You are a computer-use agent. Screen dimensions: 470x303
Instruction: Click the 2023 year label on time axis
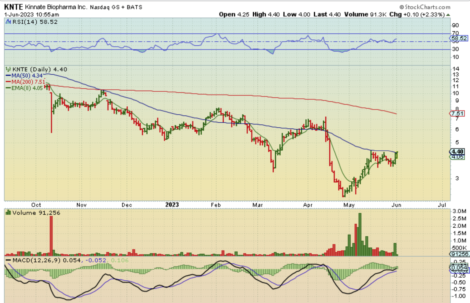click(x=172, y=205)
